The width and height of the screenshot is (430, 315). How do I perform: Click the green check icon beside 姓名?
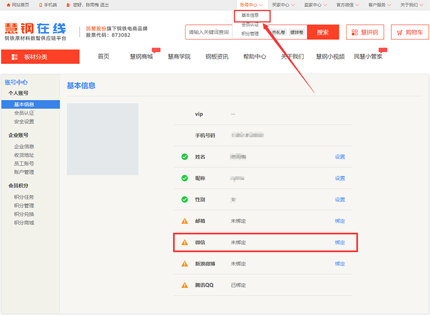184,157
